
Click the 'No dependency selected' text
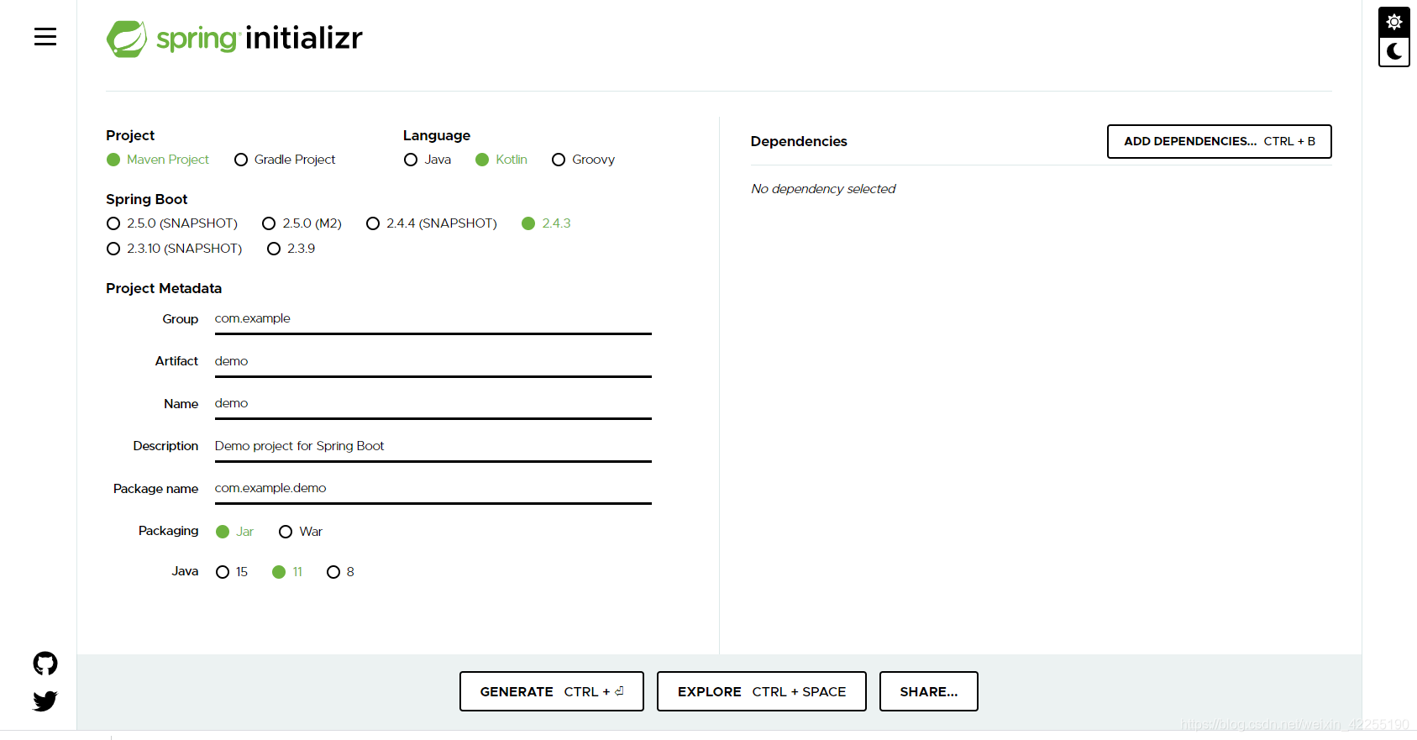coord(823,189)
